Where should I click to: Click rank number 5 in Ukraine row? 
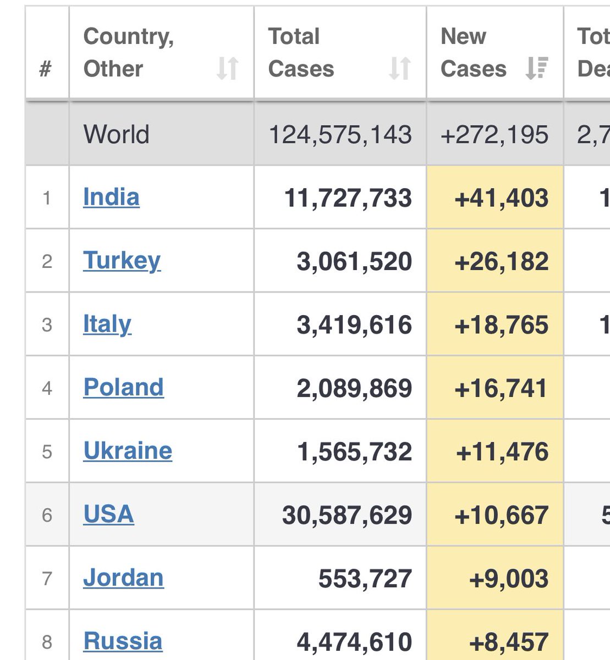coord(47,452)
